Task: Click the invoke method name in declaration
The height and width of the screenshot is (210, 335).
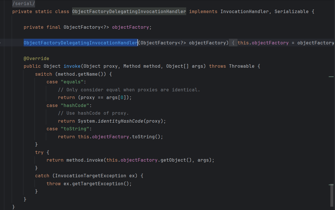Action: [x=72, y=66]
